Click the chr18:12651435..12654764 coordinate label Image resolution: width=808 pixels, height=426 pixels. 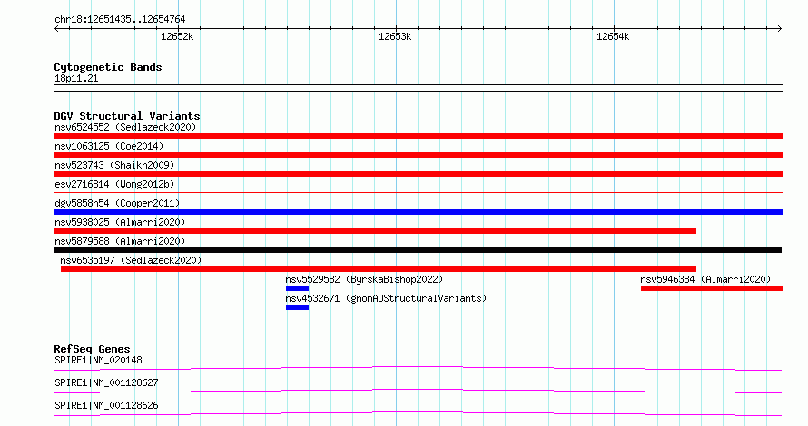(120, 19)
